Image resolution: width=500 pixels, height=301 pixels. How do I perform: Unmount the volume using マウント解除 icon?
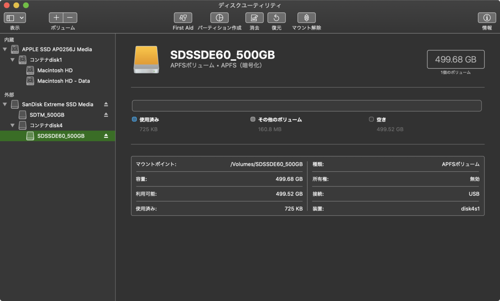tap(306, 18)
